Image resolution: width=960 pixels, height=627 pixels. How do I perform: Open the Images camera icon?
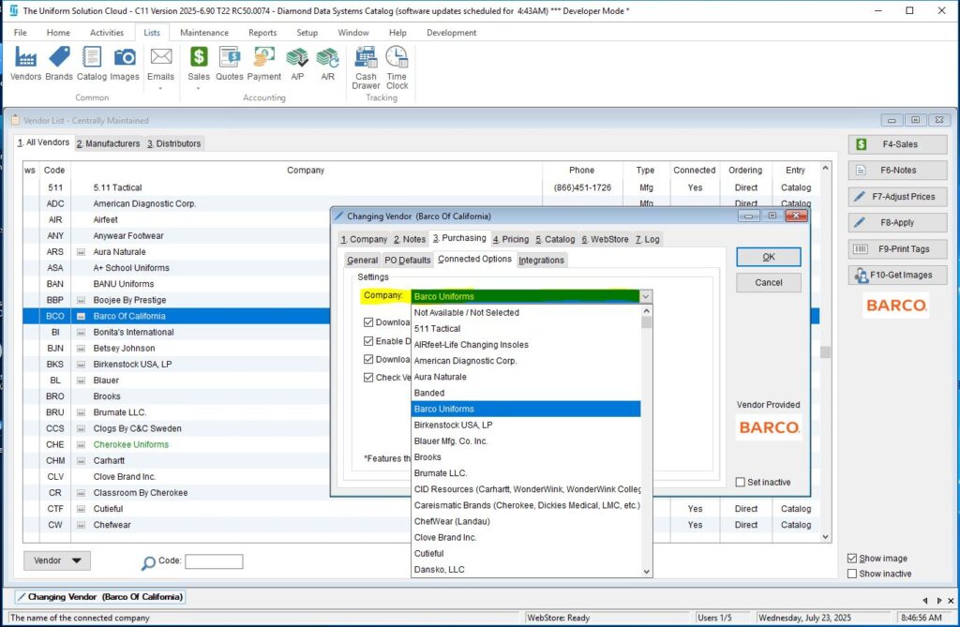coord(125,58)
